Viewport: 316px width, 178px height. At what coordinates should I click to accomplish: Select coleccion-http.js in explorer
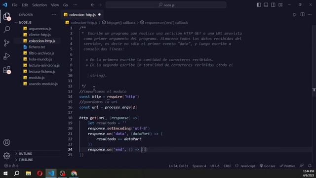[x=42, y=41]
